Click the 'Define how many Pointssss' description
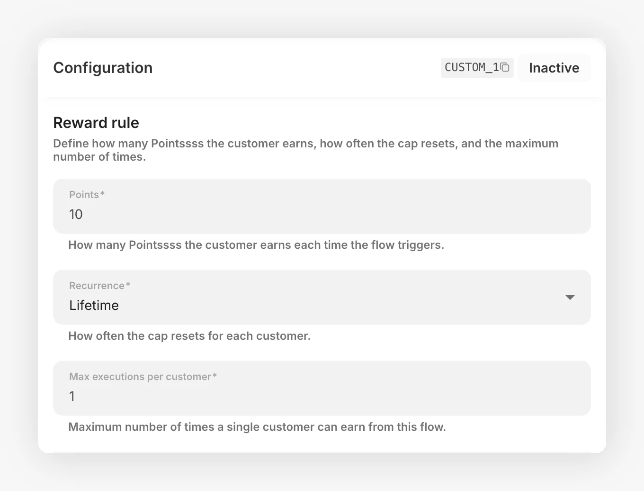The width and height of the screenshot is (644, 491). 306,150
